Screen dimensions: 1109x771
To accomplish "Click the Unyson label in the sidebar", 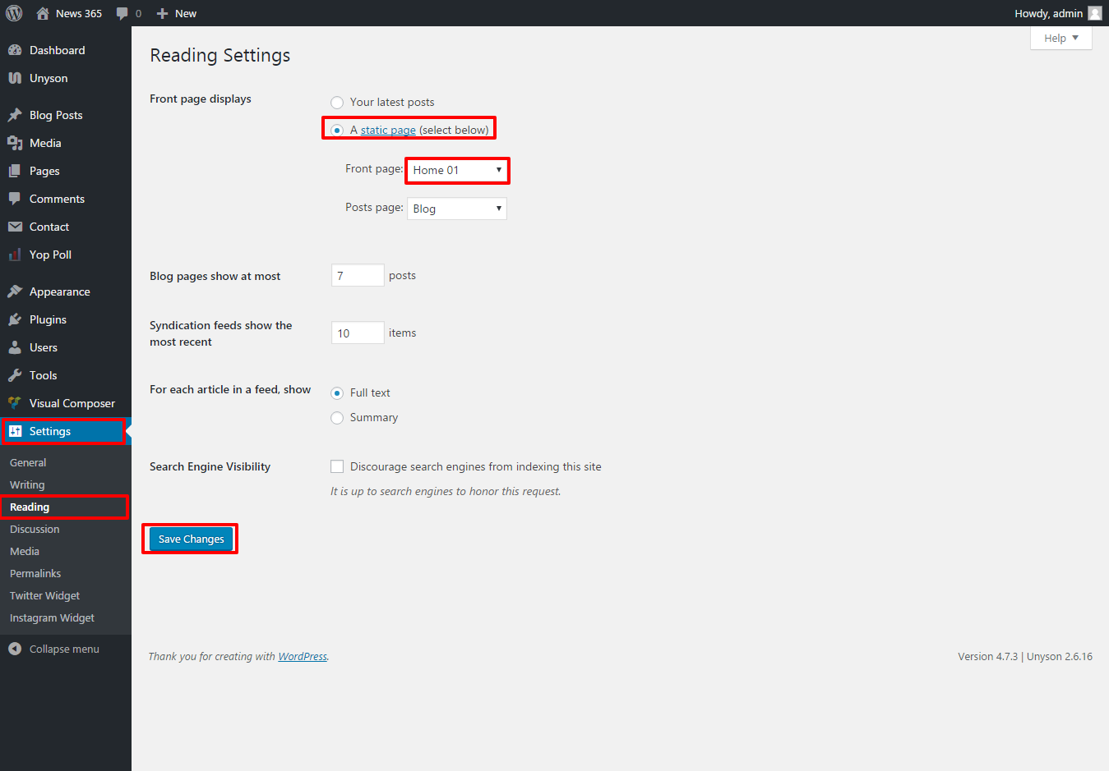I will point(49,78).
